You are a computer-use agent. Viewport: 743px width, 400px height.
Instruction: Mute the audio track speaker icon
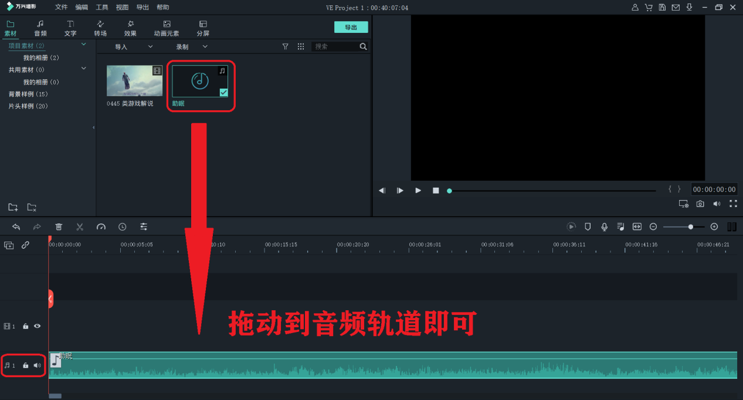(x=37, y=365)
